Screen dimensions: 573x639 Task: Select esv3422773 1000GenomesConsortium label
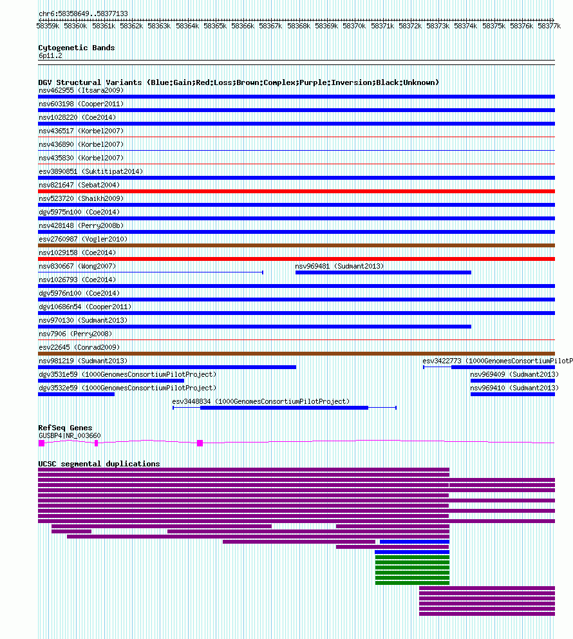[x=498, y=361]
